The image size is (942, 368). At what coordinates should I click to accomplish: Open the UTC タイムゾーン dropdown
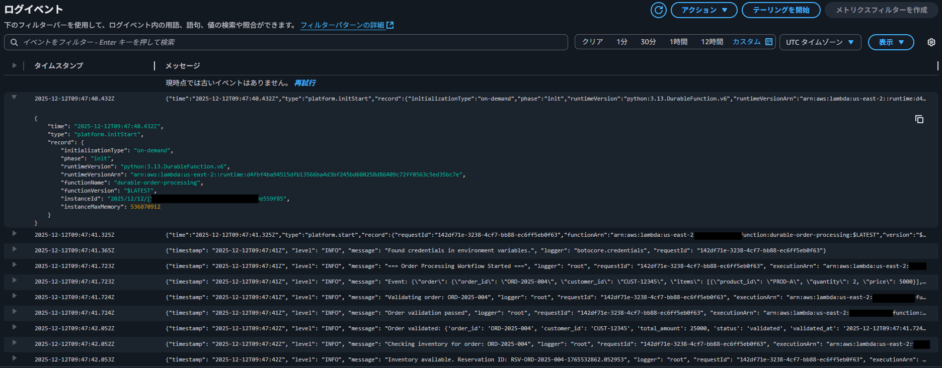(820, 42)
